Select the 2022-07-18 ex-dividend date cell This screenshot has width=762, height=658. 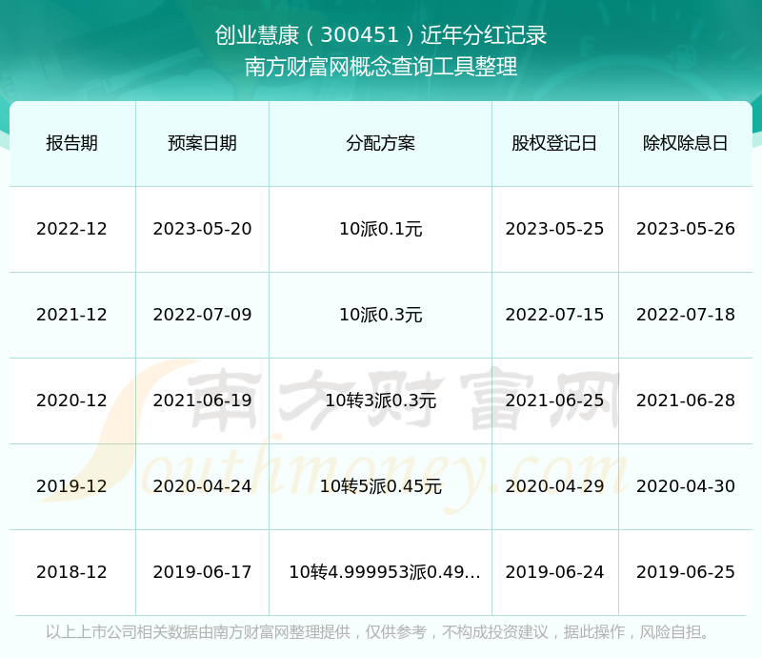[x=685, y=315]
